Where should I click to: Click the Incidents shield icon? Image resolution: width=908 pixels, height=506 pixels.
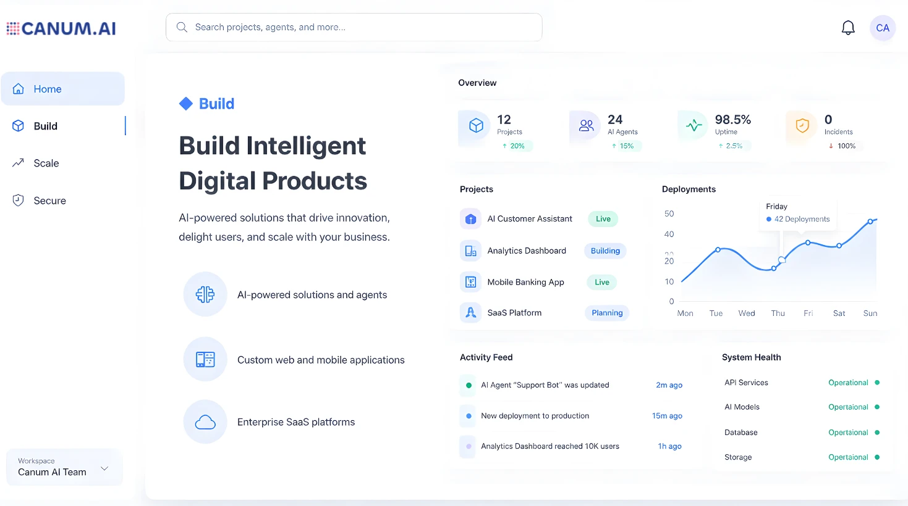[802, 126]
